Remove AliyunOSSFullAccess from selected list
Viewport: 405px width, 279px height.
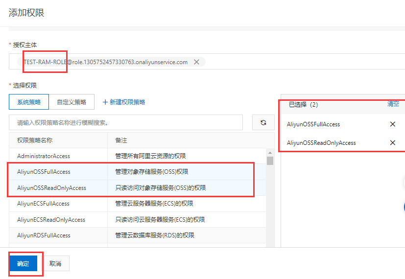(393, 124)
